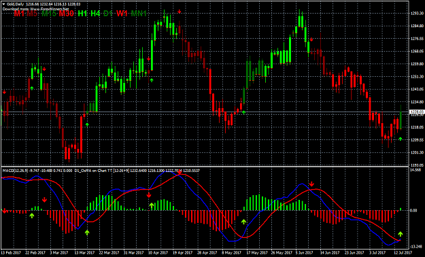Click the 1284.80 price axis label
The image size is (425, 257).
pos(418,26)
